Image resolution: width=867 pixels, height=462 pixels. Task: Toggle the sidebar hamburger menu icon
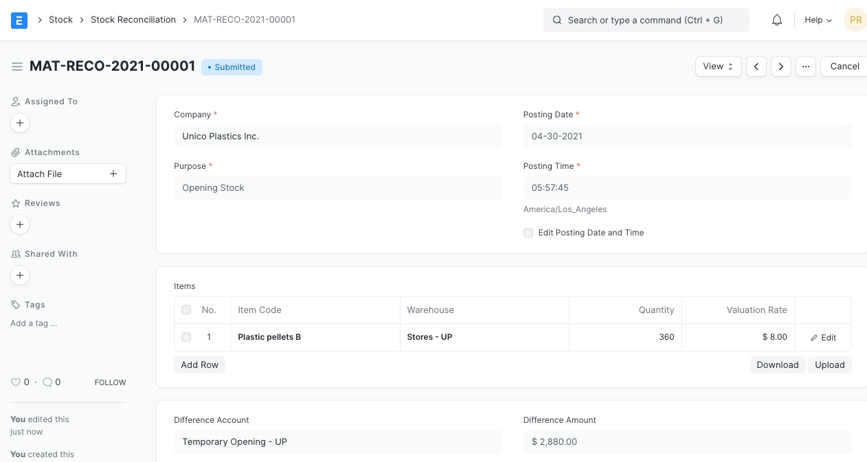click(x=17, y=67)
